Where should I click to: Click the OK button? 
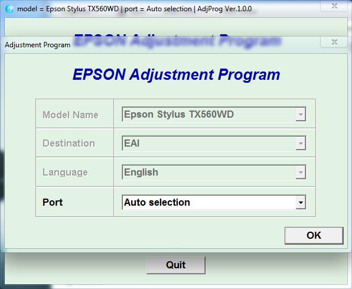(314, 236)
